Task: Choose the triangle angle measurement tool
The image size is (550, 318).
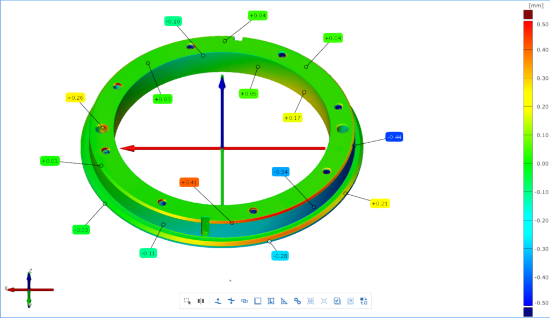Action: click(x=284, y=301)
